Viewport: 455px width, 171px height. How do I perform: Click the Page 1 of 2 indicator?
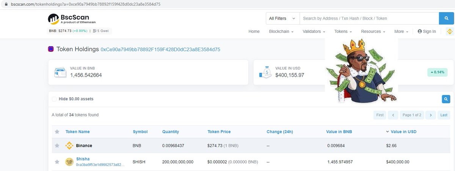[x=412, y=115]
